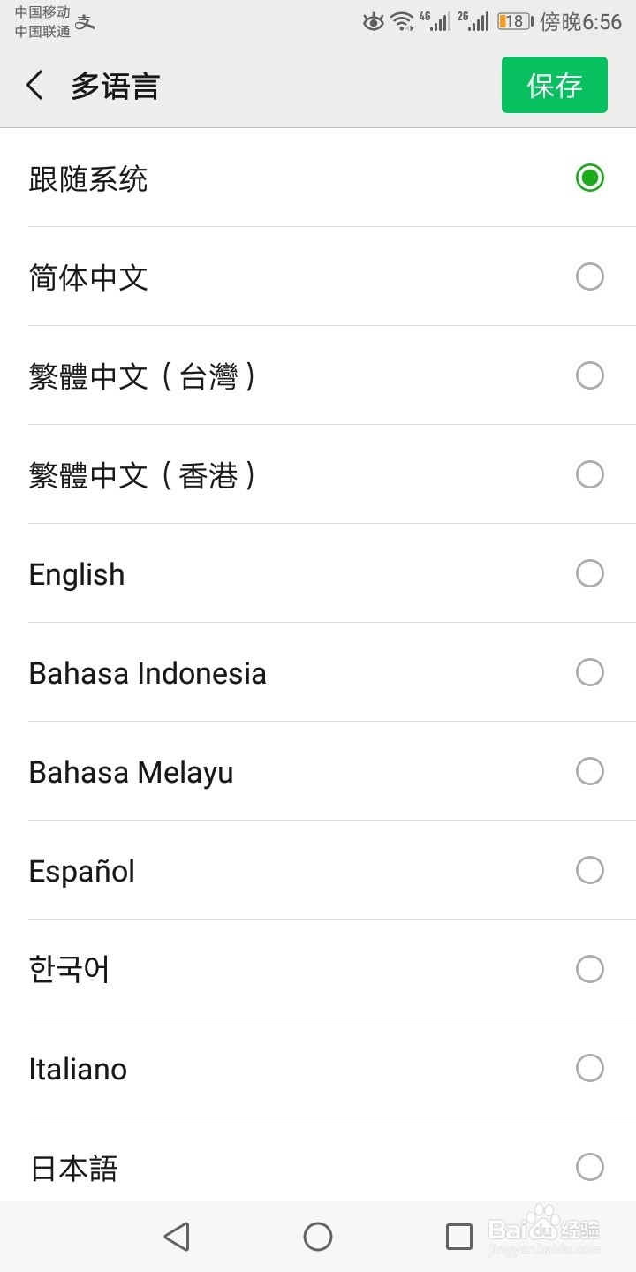Viewport: 636px width, 1272px height.
Task: Select 繁體中文（香港）language option
Action: (x=141, y=475)
